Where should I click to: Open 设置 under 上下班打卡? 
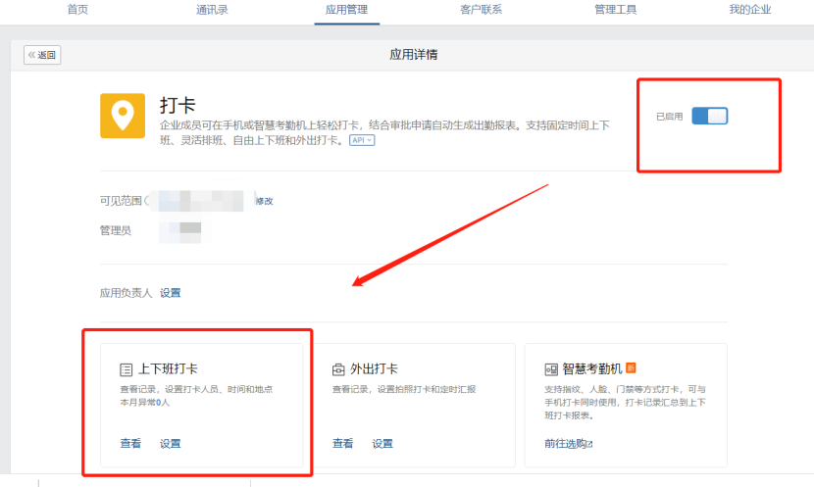(171, 444)
